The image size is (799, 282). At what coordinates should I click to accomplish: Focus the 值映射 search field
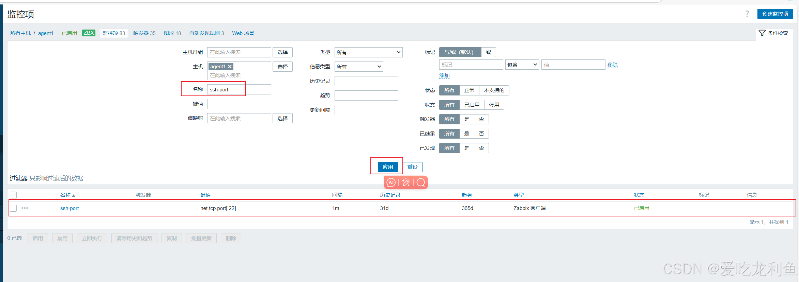tap(239, 118)
